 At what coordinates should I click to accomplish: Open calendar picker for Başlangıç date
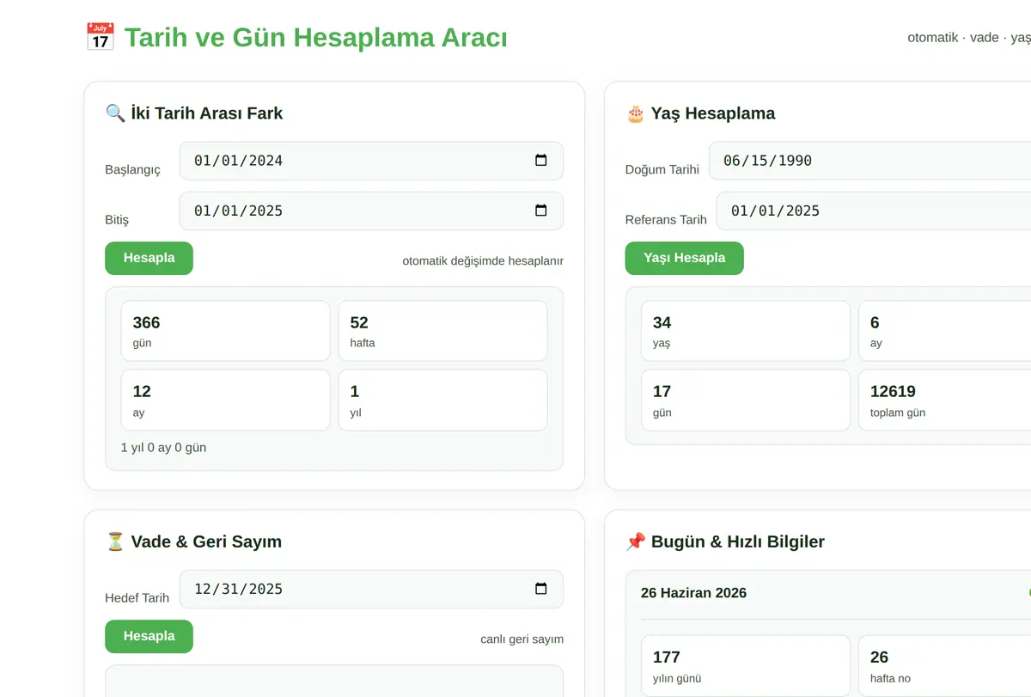(540, 161)
